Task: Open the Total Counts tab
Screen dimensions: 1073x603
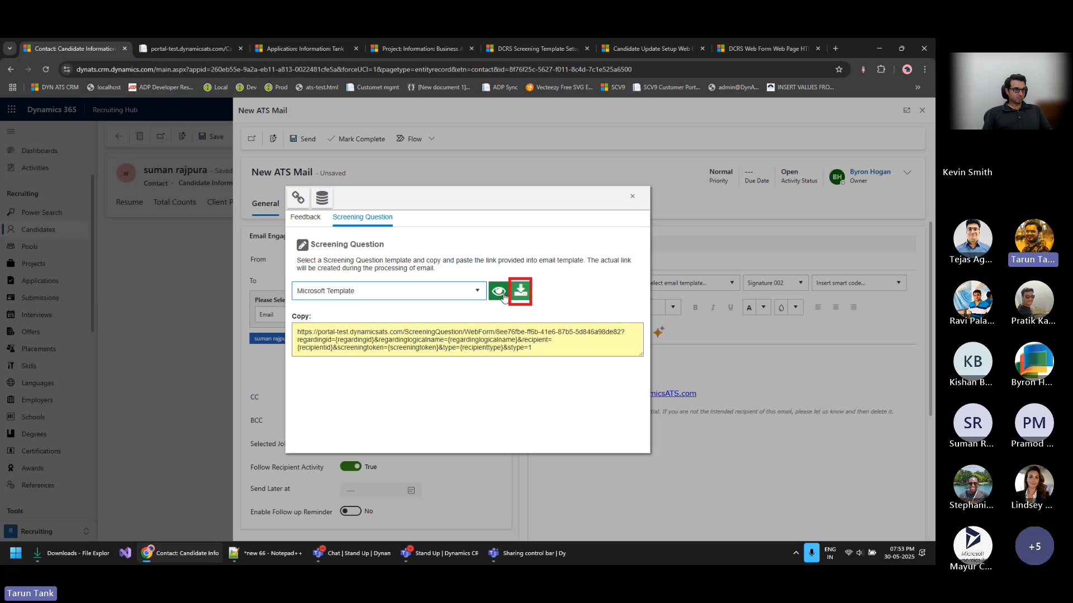Action: click(x=174, y=202)
